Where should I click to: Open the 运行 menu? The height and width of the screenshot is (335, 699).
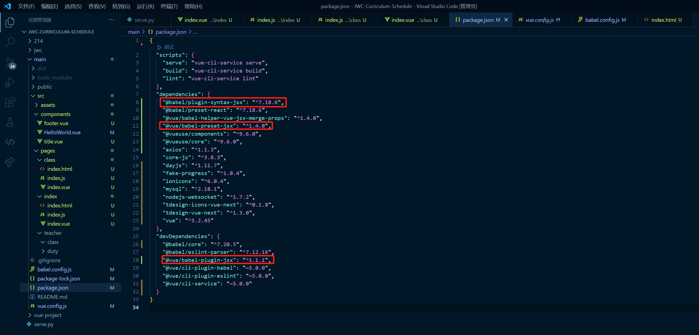pos(145,6)
